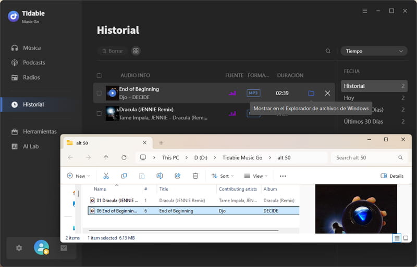The image size is (417, 267).
Task: Click the Borrar button
Action: [112, 51]
